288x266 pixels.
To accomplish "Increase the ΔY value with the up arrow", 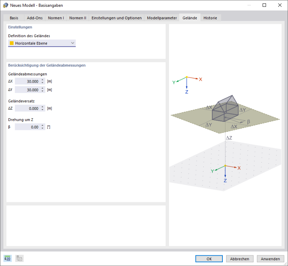I will (42, 88).
